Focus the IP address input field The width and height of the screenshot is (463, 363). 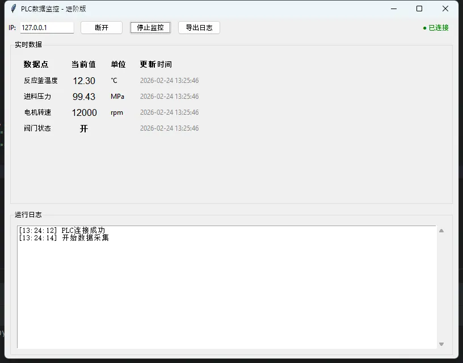(47, 28)
